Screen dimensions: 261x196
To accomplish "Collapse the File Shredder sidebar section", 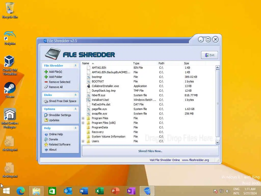I will pos(75,66).
